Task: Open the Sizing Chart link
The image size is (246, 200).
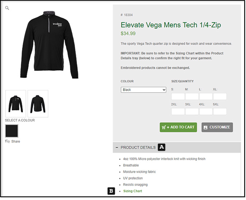Action: (133, 191)
